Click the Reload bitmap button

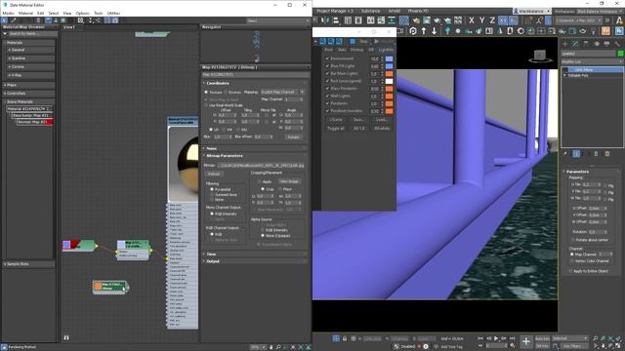(214, 174)
